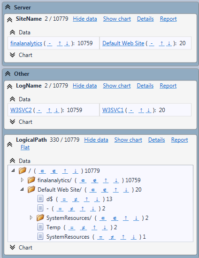
Task: Click down arrow for W3SVC2
Action: click(56, 110)
